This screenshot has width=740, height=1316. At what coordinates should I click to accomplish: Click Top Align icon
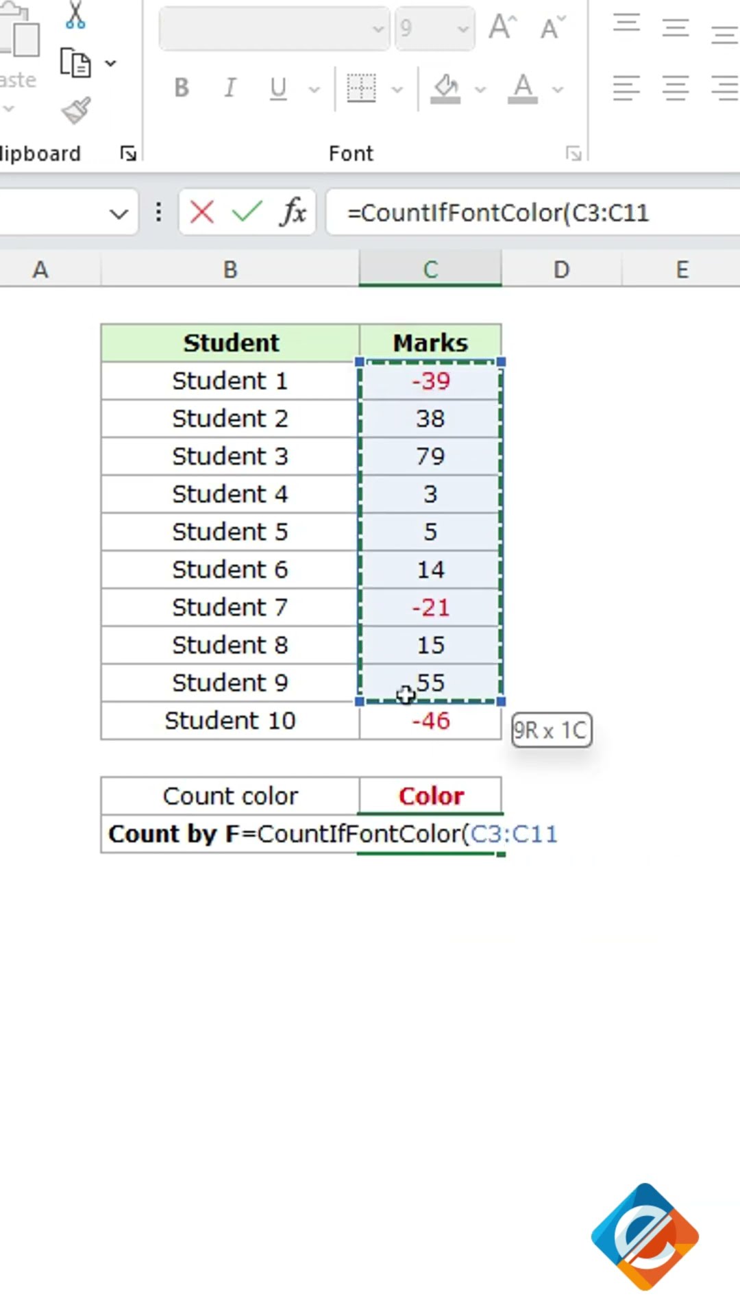(x=626, y=25)
